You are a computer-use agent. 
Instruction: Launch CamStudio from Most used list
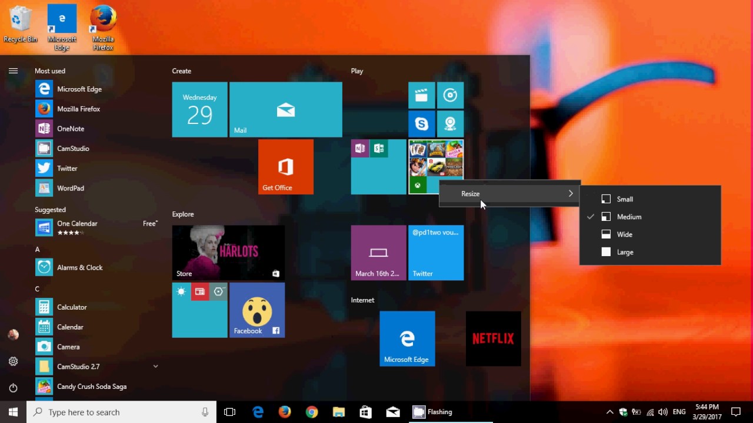point(97,149)
